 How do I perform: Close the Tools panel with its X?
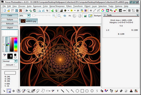pyautogui.click(x=137, y=15)
